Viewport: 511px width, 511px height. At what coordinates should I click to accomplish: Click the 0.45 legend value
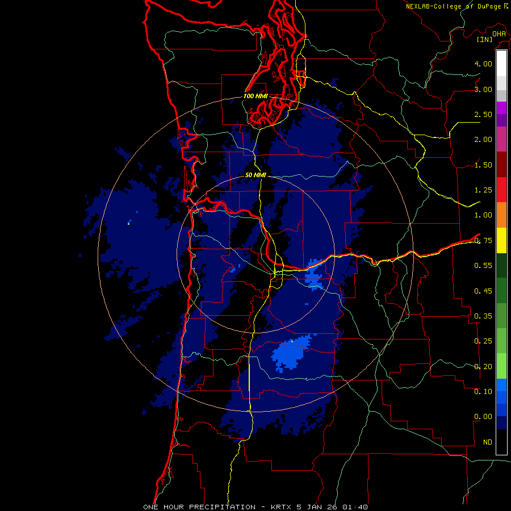(x=483, y=291)
